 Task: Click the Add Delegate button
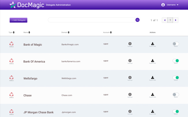18,20
